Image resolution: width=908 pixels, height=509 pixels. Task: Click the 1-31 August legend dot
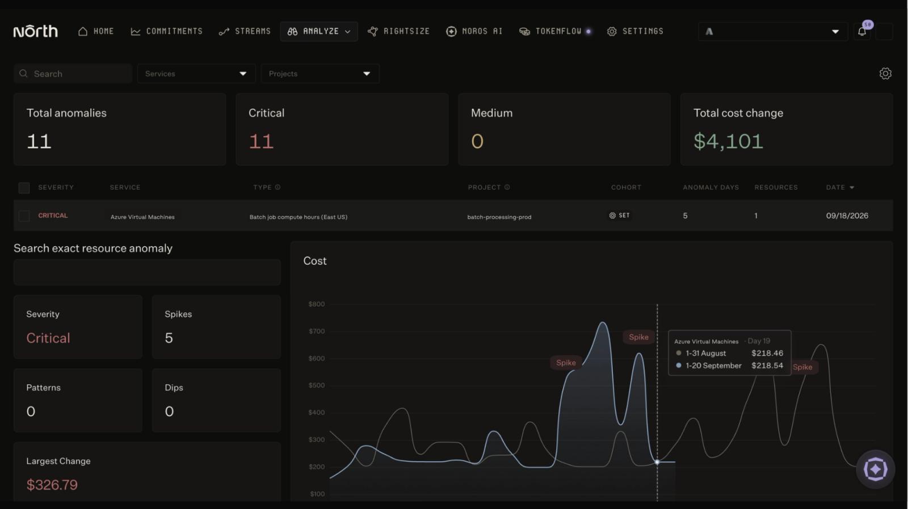pos(679,353)
